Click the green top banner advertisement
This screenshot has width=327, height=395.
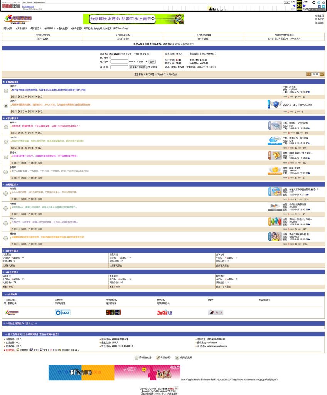133,19
